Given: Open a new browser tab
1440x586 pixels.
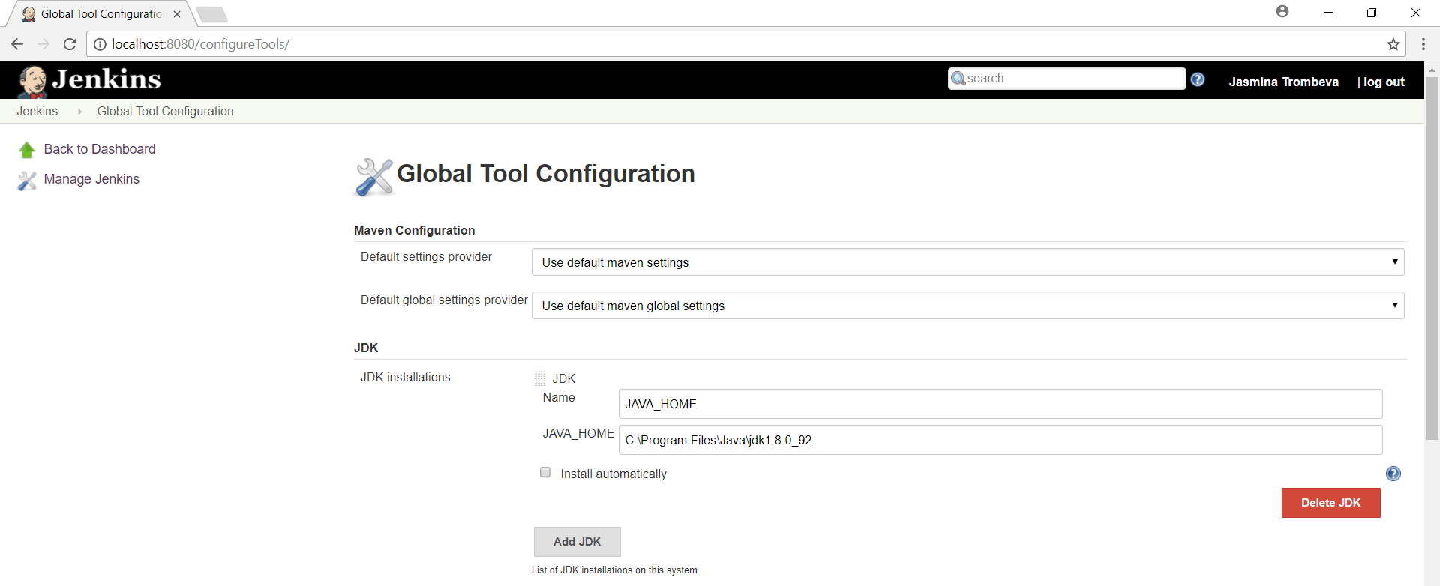Looking at the screenshot, I should coord(211,14).
